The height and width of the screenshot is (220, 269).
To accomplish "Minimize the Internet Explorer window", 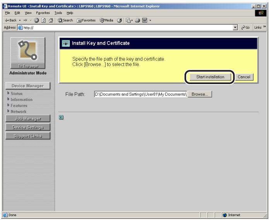I will pyautogui.click(x=254, y=6).
